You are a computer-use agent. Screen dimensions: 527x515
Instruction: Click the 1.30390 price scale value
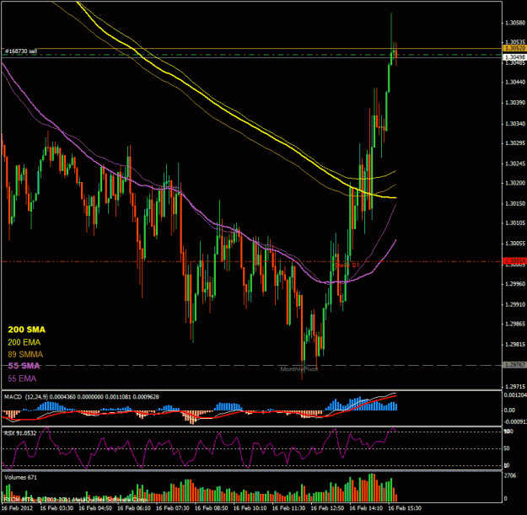point(515,103)
